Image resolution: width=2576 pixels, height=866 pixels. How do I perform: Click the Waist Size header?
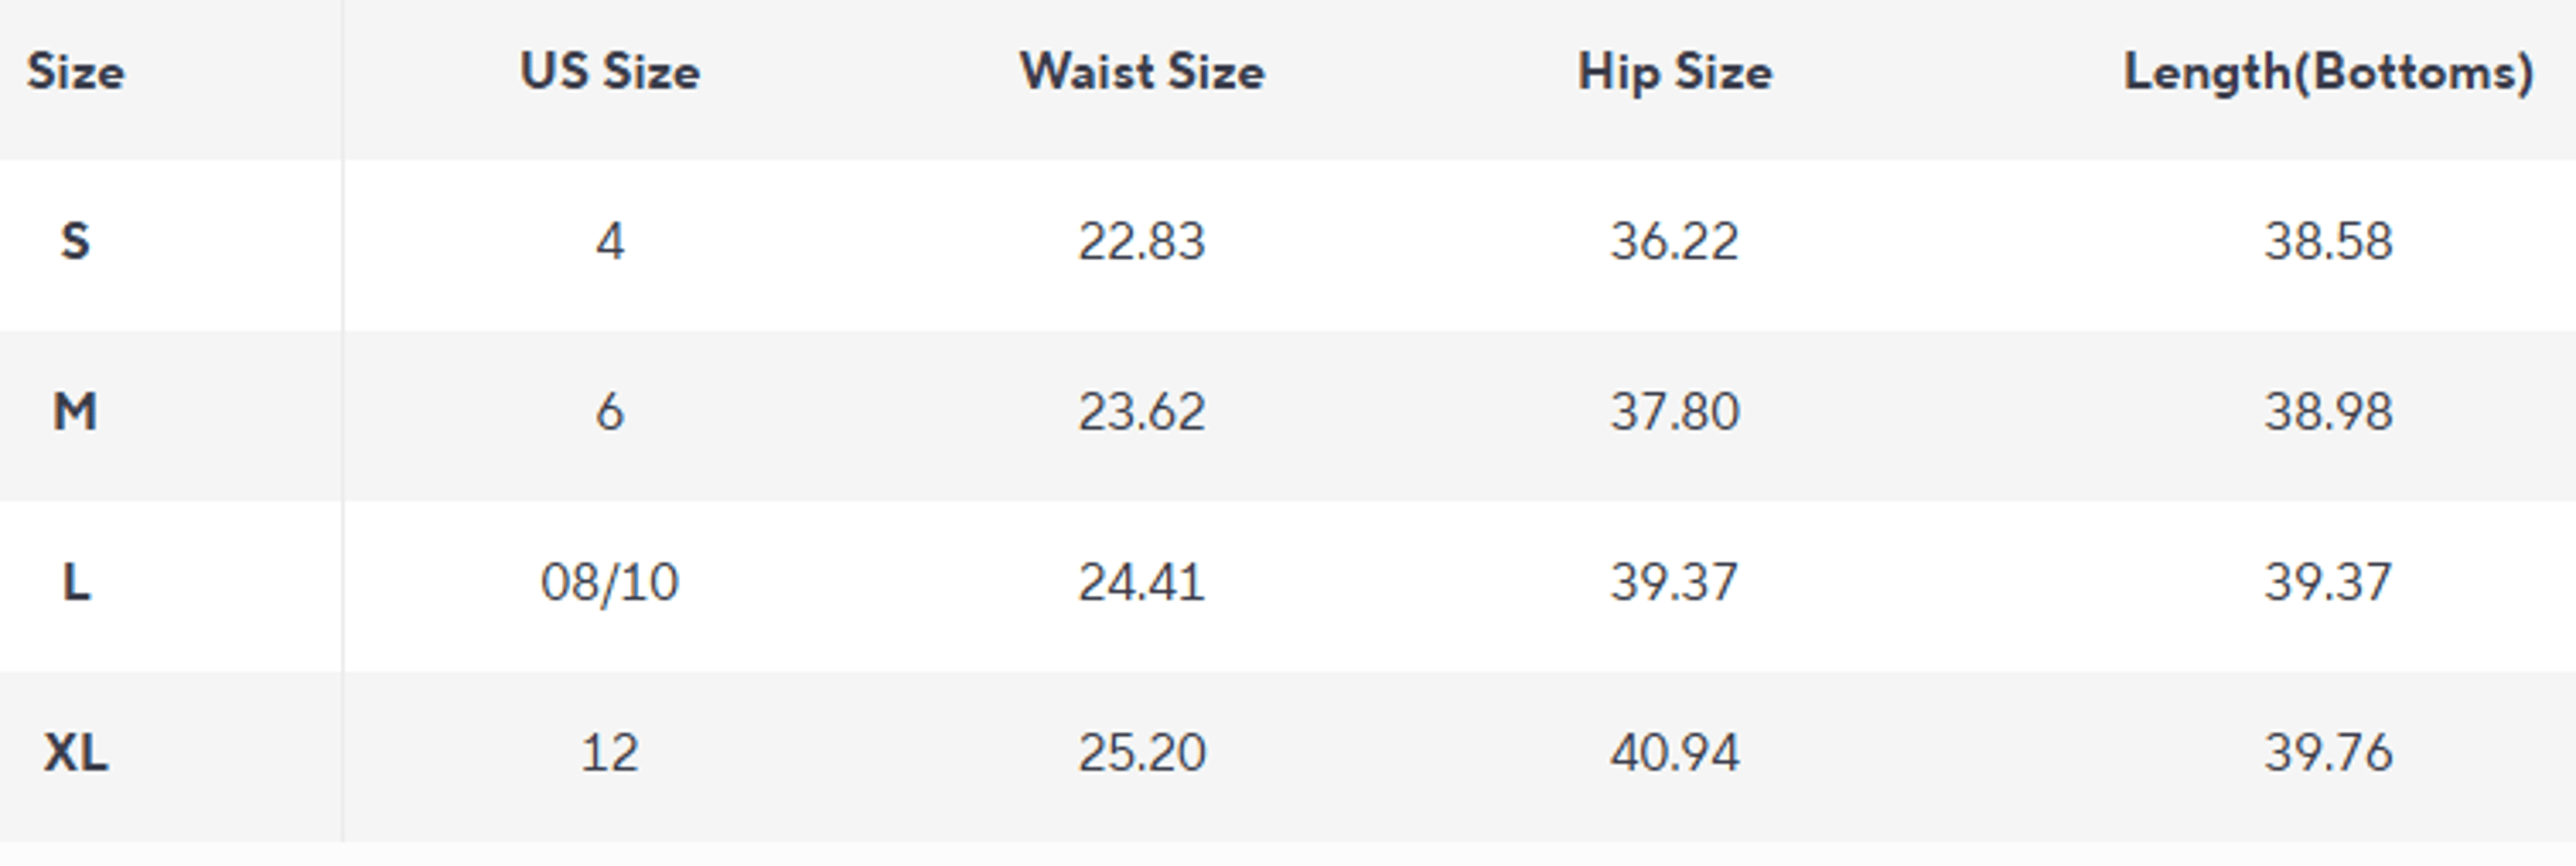point(1142,72)
